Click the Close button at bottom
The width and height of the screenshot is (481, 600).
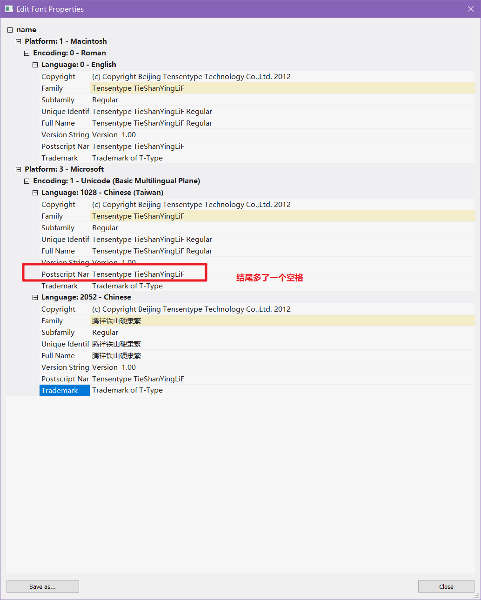446,587
